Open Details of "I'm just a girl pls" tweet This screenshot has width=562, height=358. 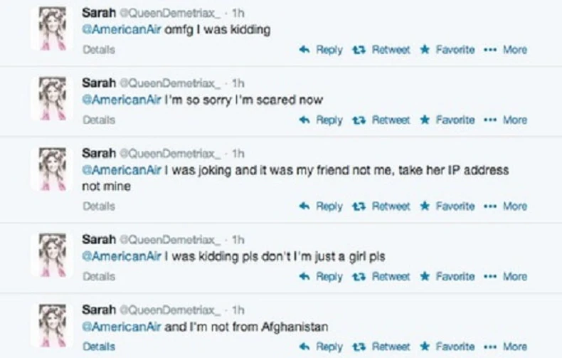coord(98,276)
